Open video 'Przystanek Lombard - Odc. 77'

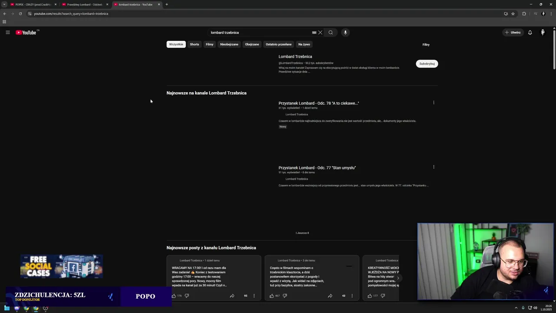(x=317, y=168)
